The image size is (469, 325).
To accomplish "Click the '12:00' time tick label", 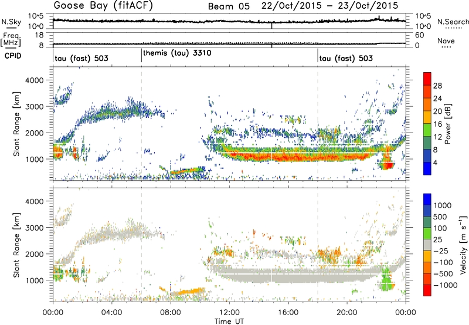I will click(229, 313).
